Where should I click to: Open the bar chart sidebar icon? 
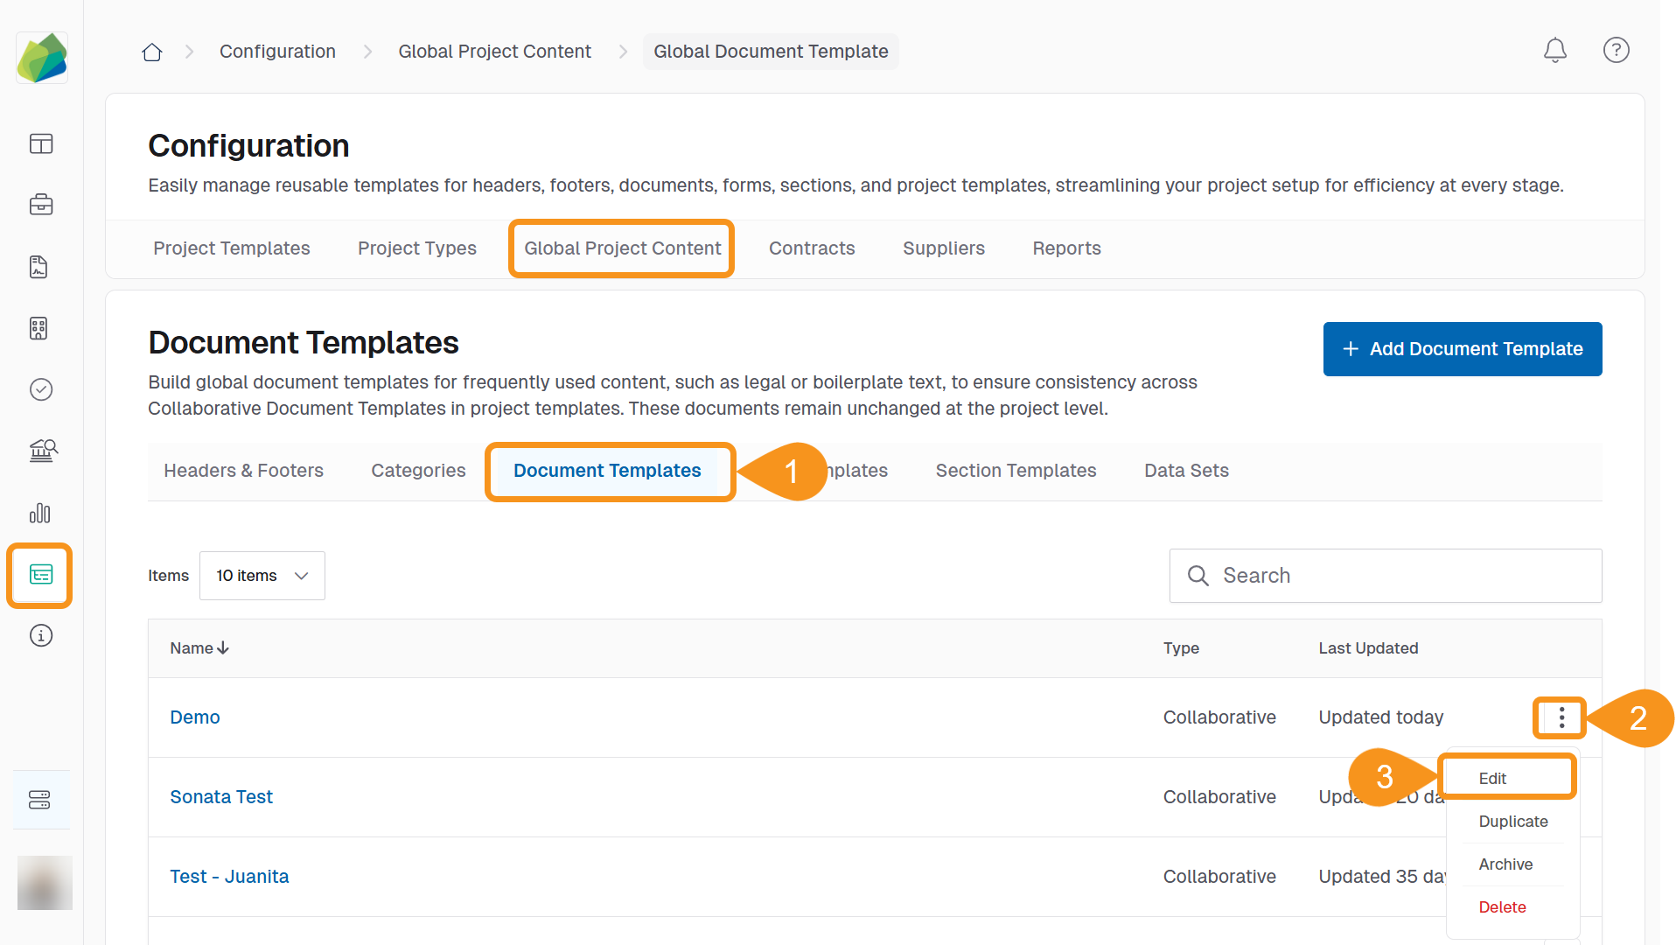41,513
